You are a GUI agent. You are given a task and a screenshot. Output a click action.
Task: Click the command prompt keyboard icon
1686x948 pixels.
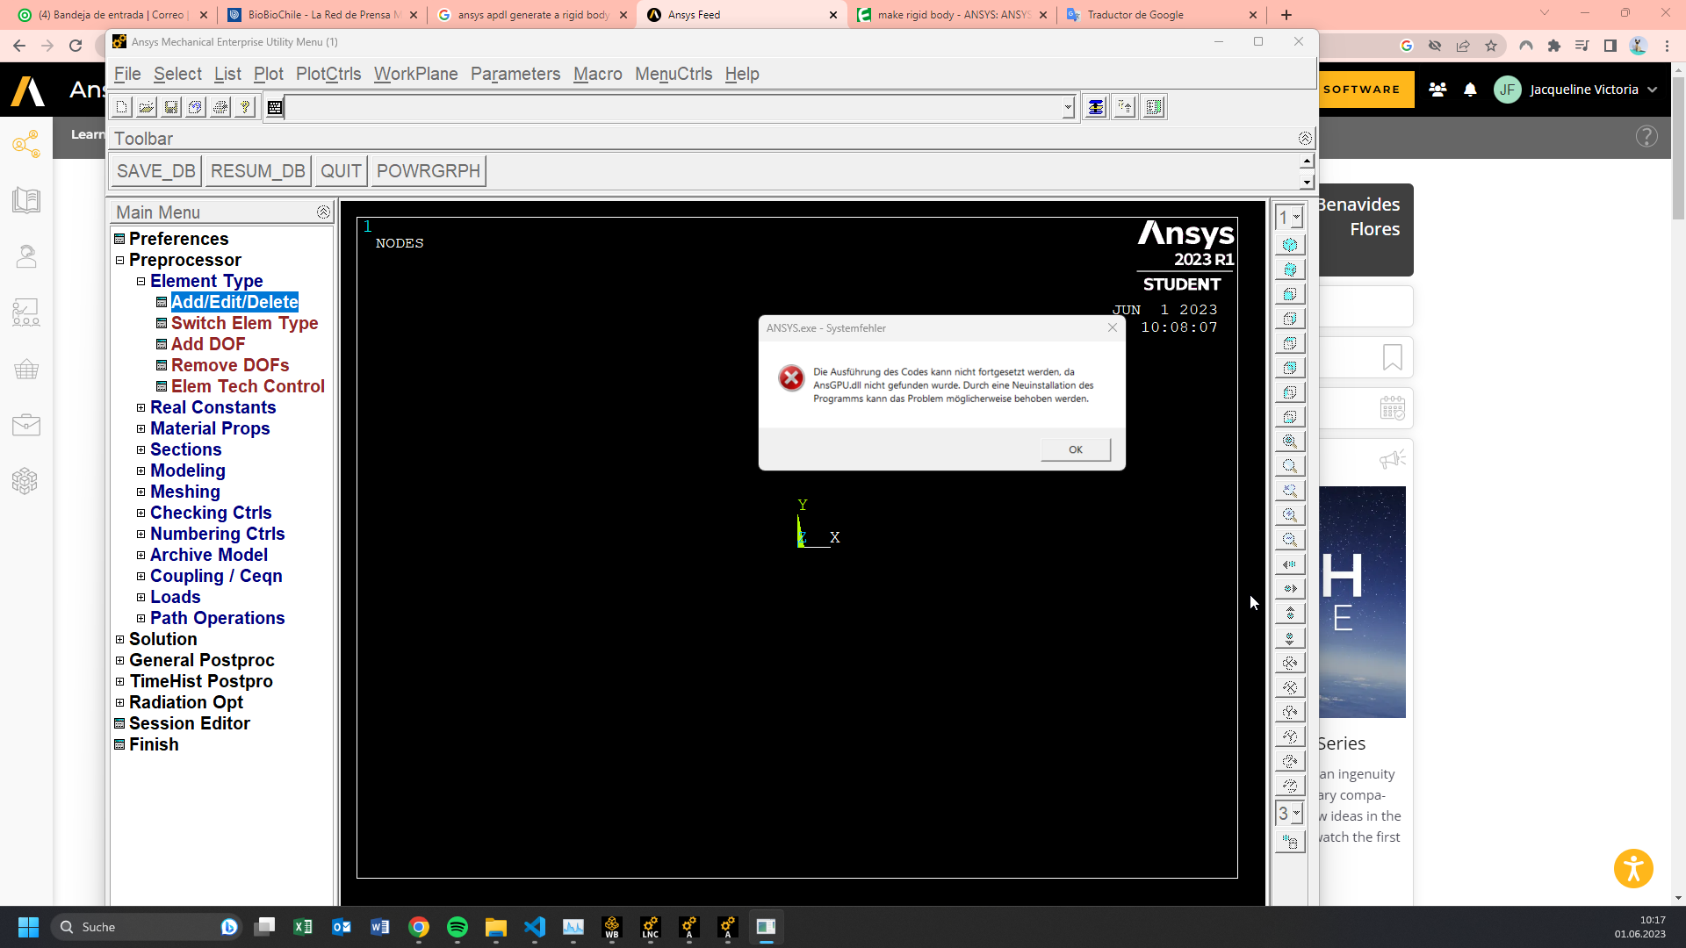pyautogui.click(x=275, y=107)
